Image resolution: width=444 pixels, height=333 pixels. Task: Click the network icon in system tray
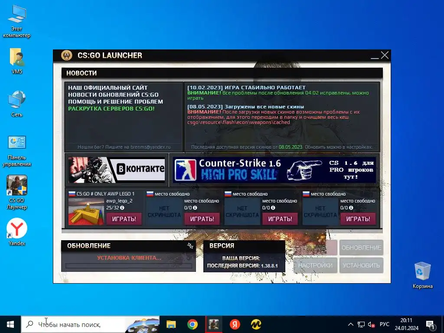click(361, 324)
